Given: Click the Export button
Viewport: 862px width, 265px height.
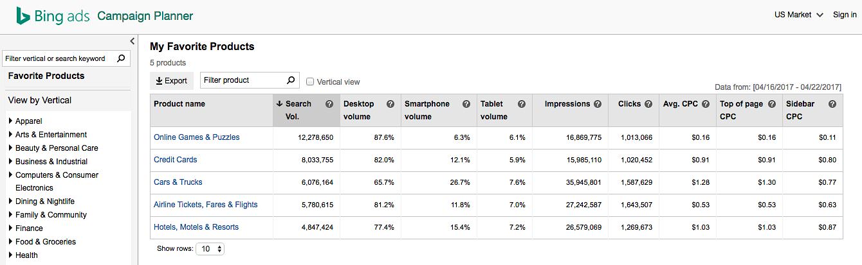Looking at the screenshot, I should coord(172,81).
